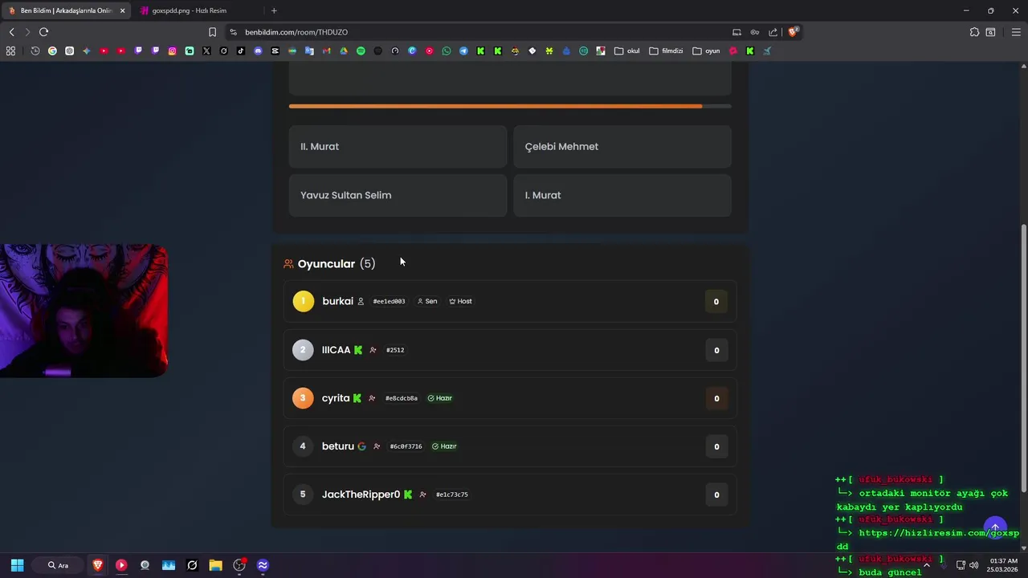Viewport: 1028px width, 578px height.
Task: Open the Gmail bookmark
Action: click(x=326, y=51)
